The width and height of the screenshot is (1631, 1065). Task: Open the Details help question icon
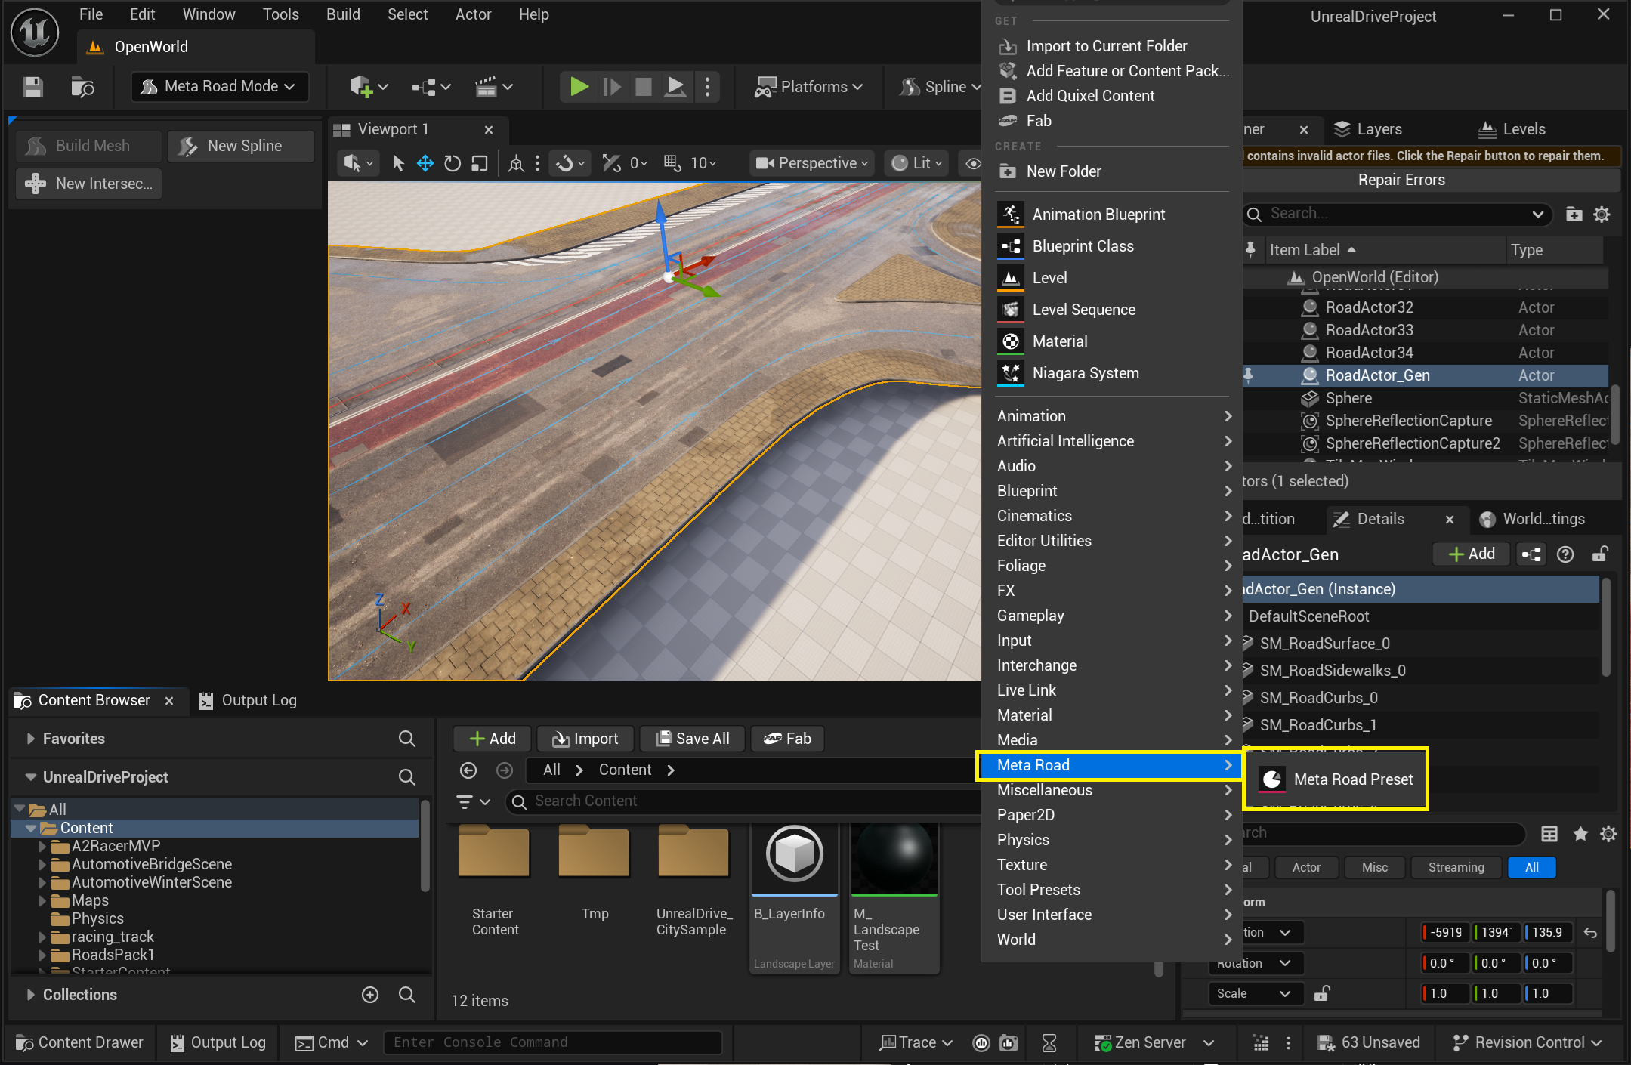[1566, 554]
